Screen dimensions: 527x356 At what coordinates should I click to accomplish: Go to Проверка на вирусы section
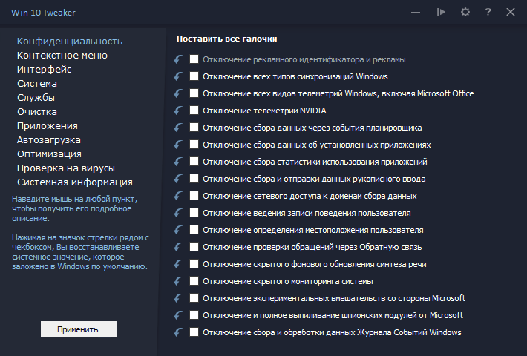pos(66,168)
